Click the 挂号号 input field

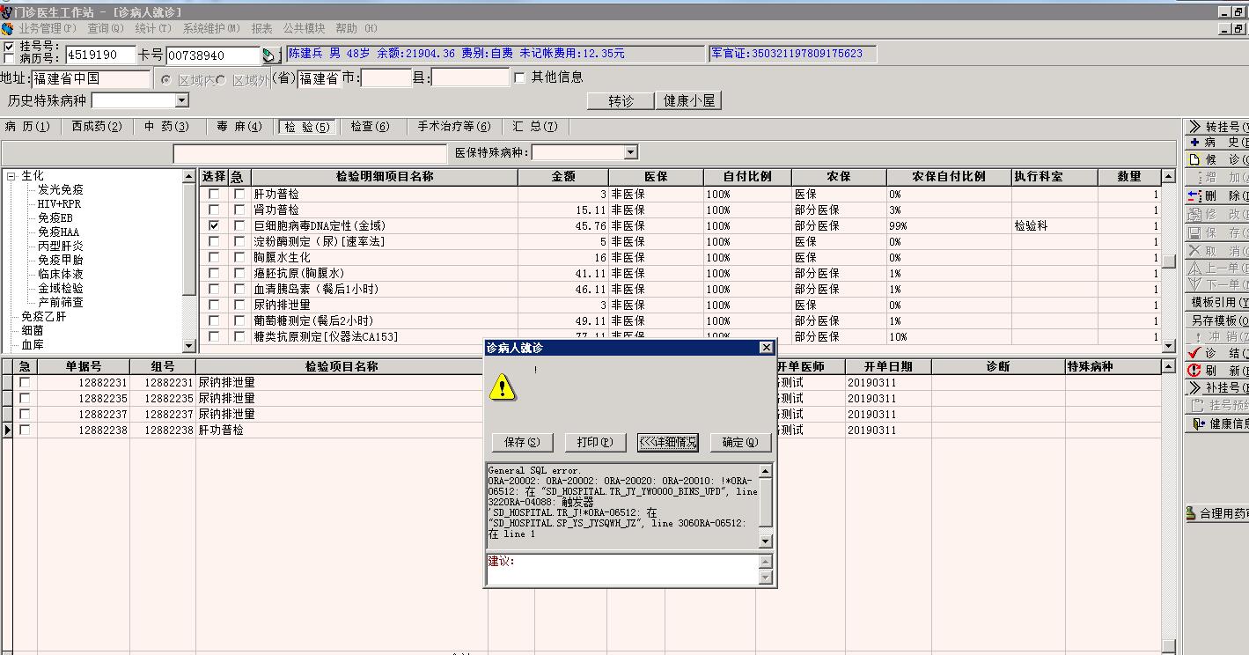coord(100,55)
